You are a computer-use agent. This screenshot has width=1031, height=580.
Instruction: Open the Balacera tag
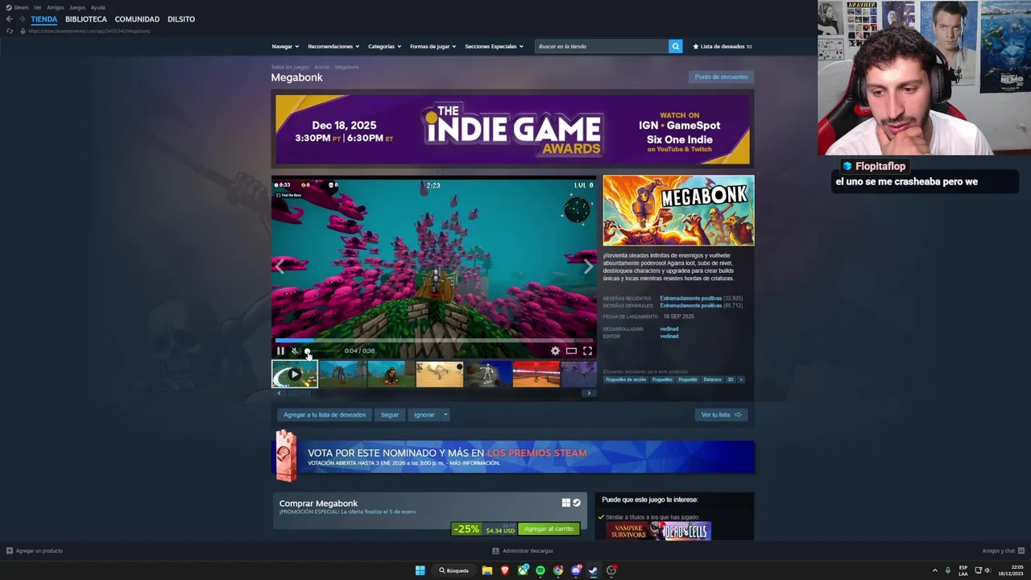pos(712,379)
